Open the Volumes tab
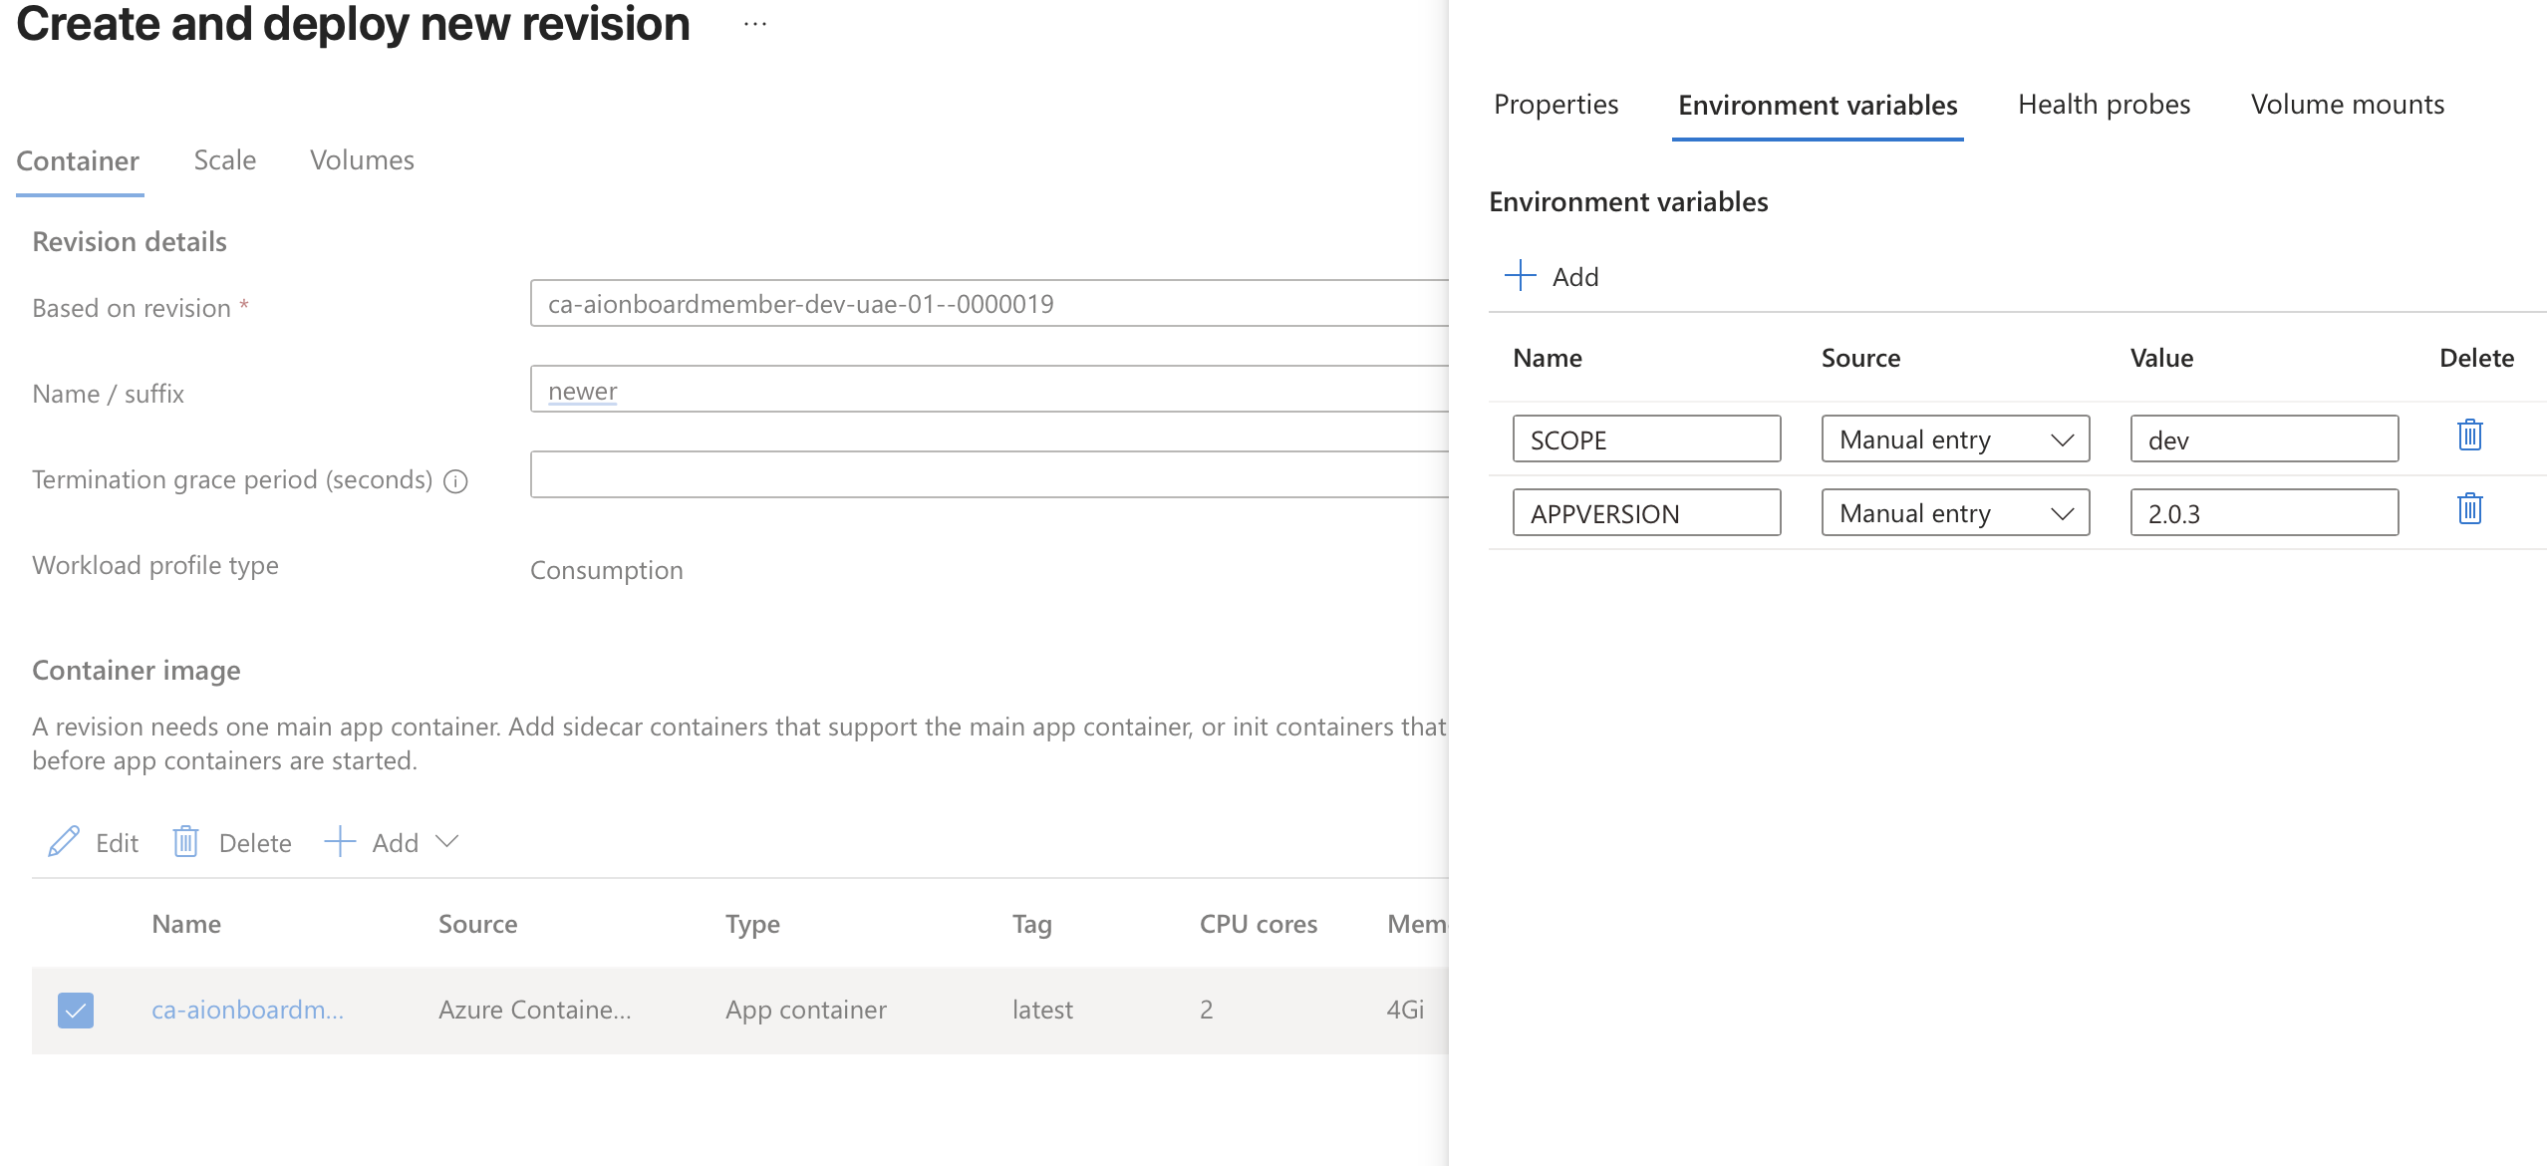 tap(362, 160)
